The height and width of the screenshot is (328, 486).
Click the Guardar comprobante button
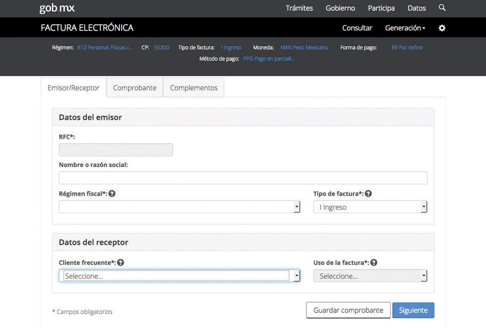coord(348,310)
